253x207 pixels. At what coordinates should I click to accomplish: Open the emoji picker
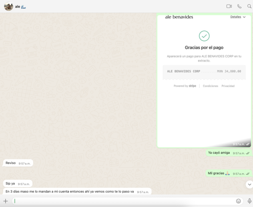click(x=238, y=201)
